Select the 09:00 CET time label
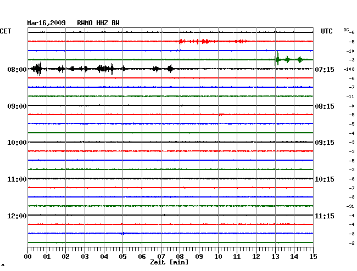The image size is (357, 271). [x=17, y=106]
